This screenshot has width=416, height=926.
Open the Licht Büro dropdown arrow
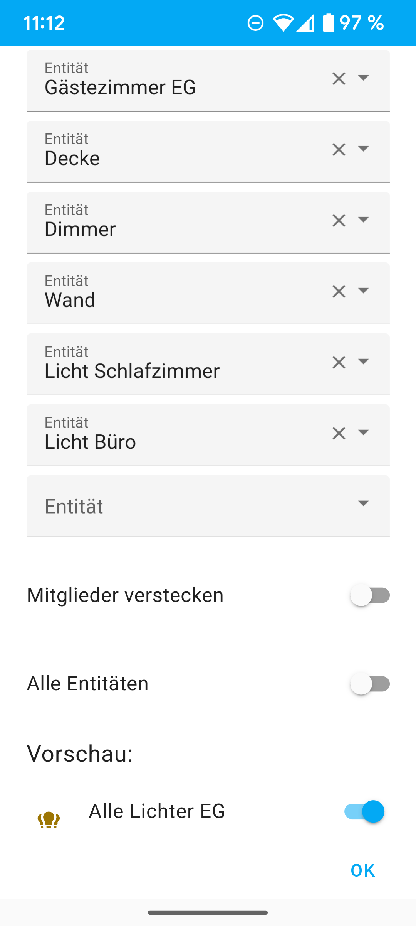(x=363, y=432)
